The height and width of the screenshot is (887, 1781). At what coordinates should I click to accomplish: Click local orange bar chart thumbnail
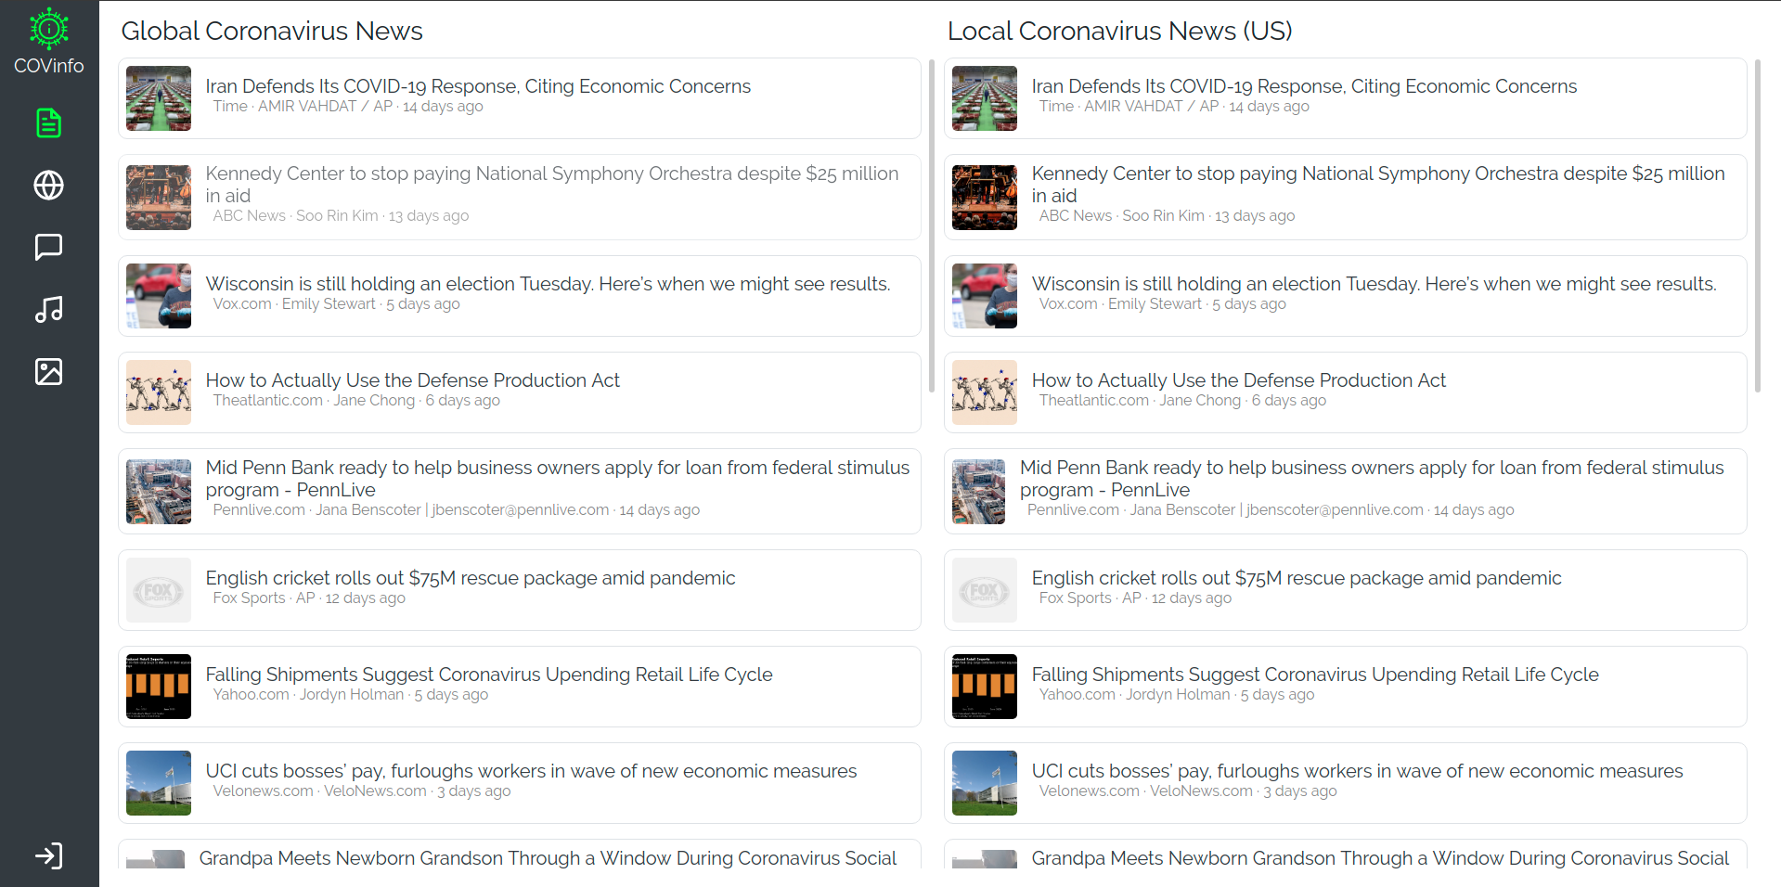point(985,687)
